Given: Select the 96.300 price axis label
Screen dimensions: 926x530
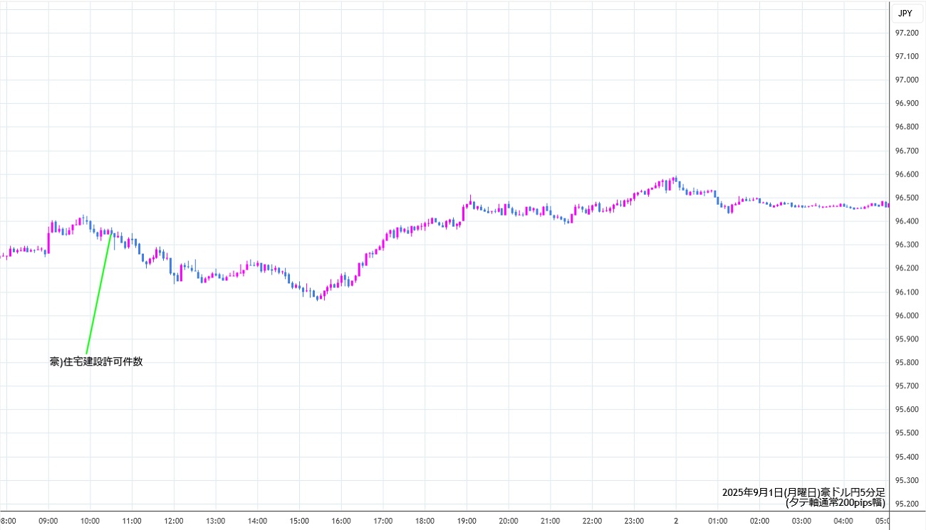Looking at the screenshot, I should click(906, 245).
